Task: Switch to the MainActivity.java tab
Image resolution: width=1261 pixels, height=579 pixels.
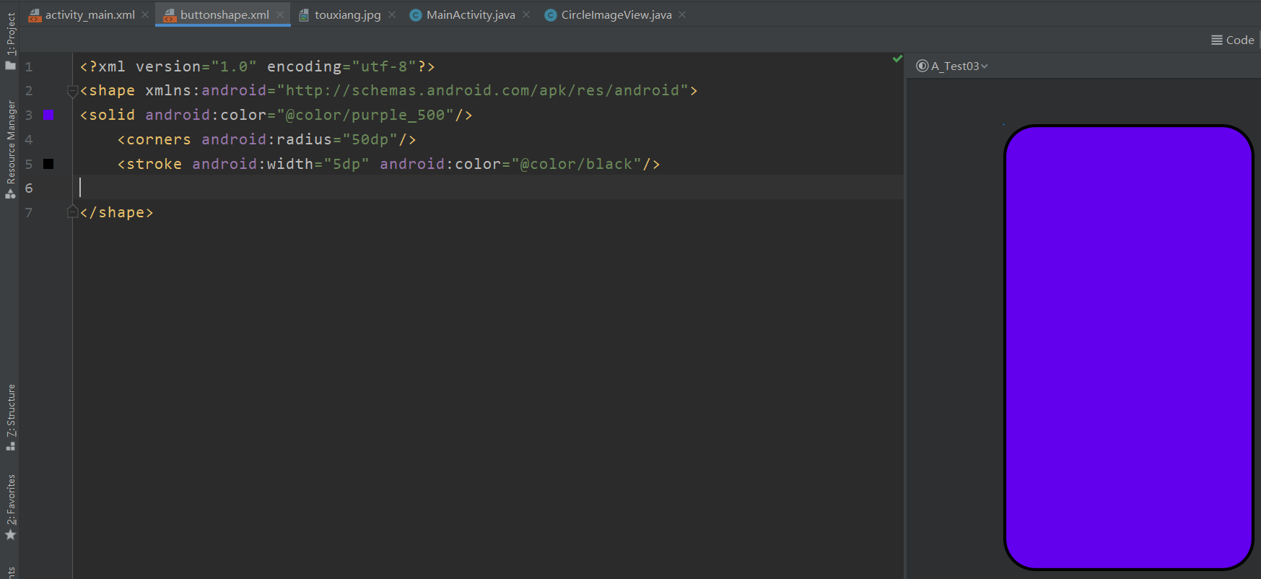Action: 471,14
